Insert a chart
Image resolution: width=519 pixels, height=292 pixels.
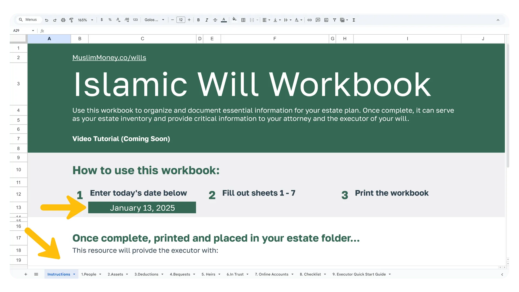pos(326,20)
